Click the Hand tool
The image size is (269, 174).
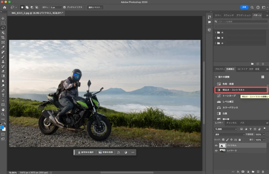click(x=3, y=110)
